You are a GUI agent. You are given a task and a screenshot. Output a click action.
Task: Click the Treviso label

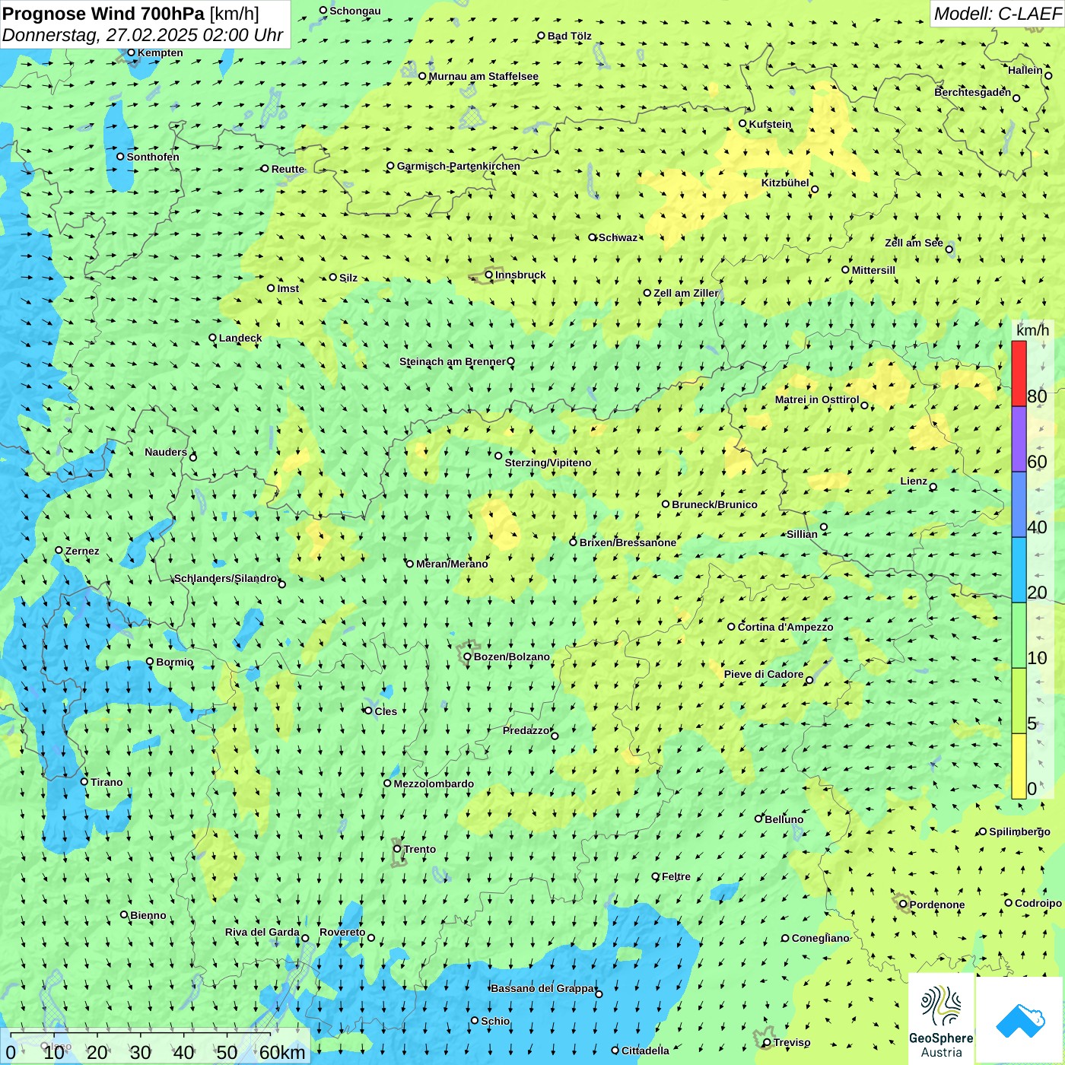[792, 1042]
